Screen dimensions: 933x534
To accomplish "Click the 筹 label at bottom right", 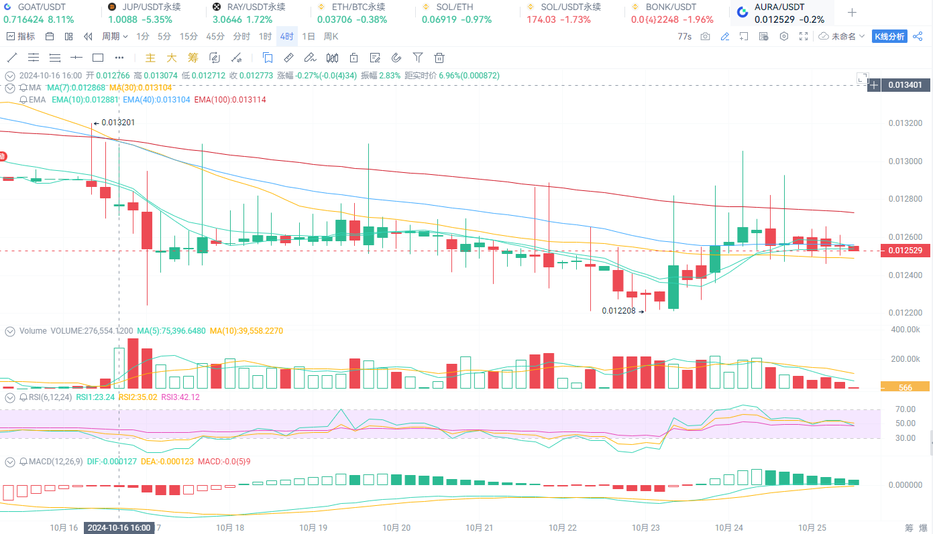I will pos(909,527).
